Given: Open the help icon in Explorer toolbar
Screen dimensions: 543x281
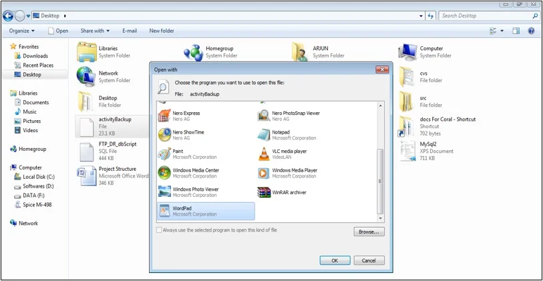Looking at the screenshot, I should click(x=531, y=31).
